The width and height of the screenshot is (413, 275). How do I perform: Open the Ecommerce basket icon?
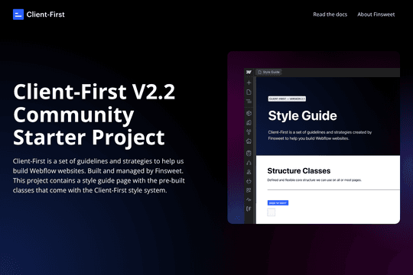point(249,181)
